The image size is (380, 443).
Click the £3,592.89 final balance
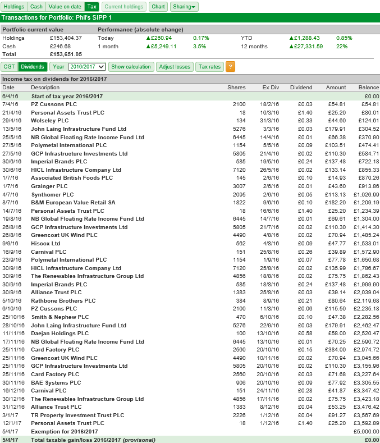[x=367, y=423]
